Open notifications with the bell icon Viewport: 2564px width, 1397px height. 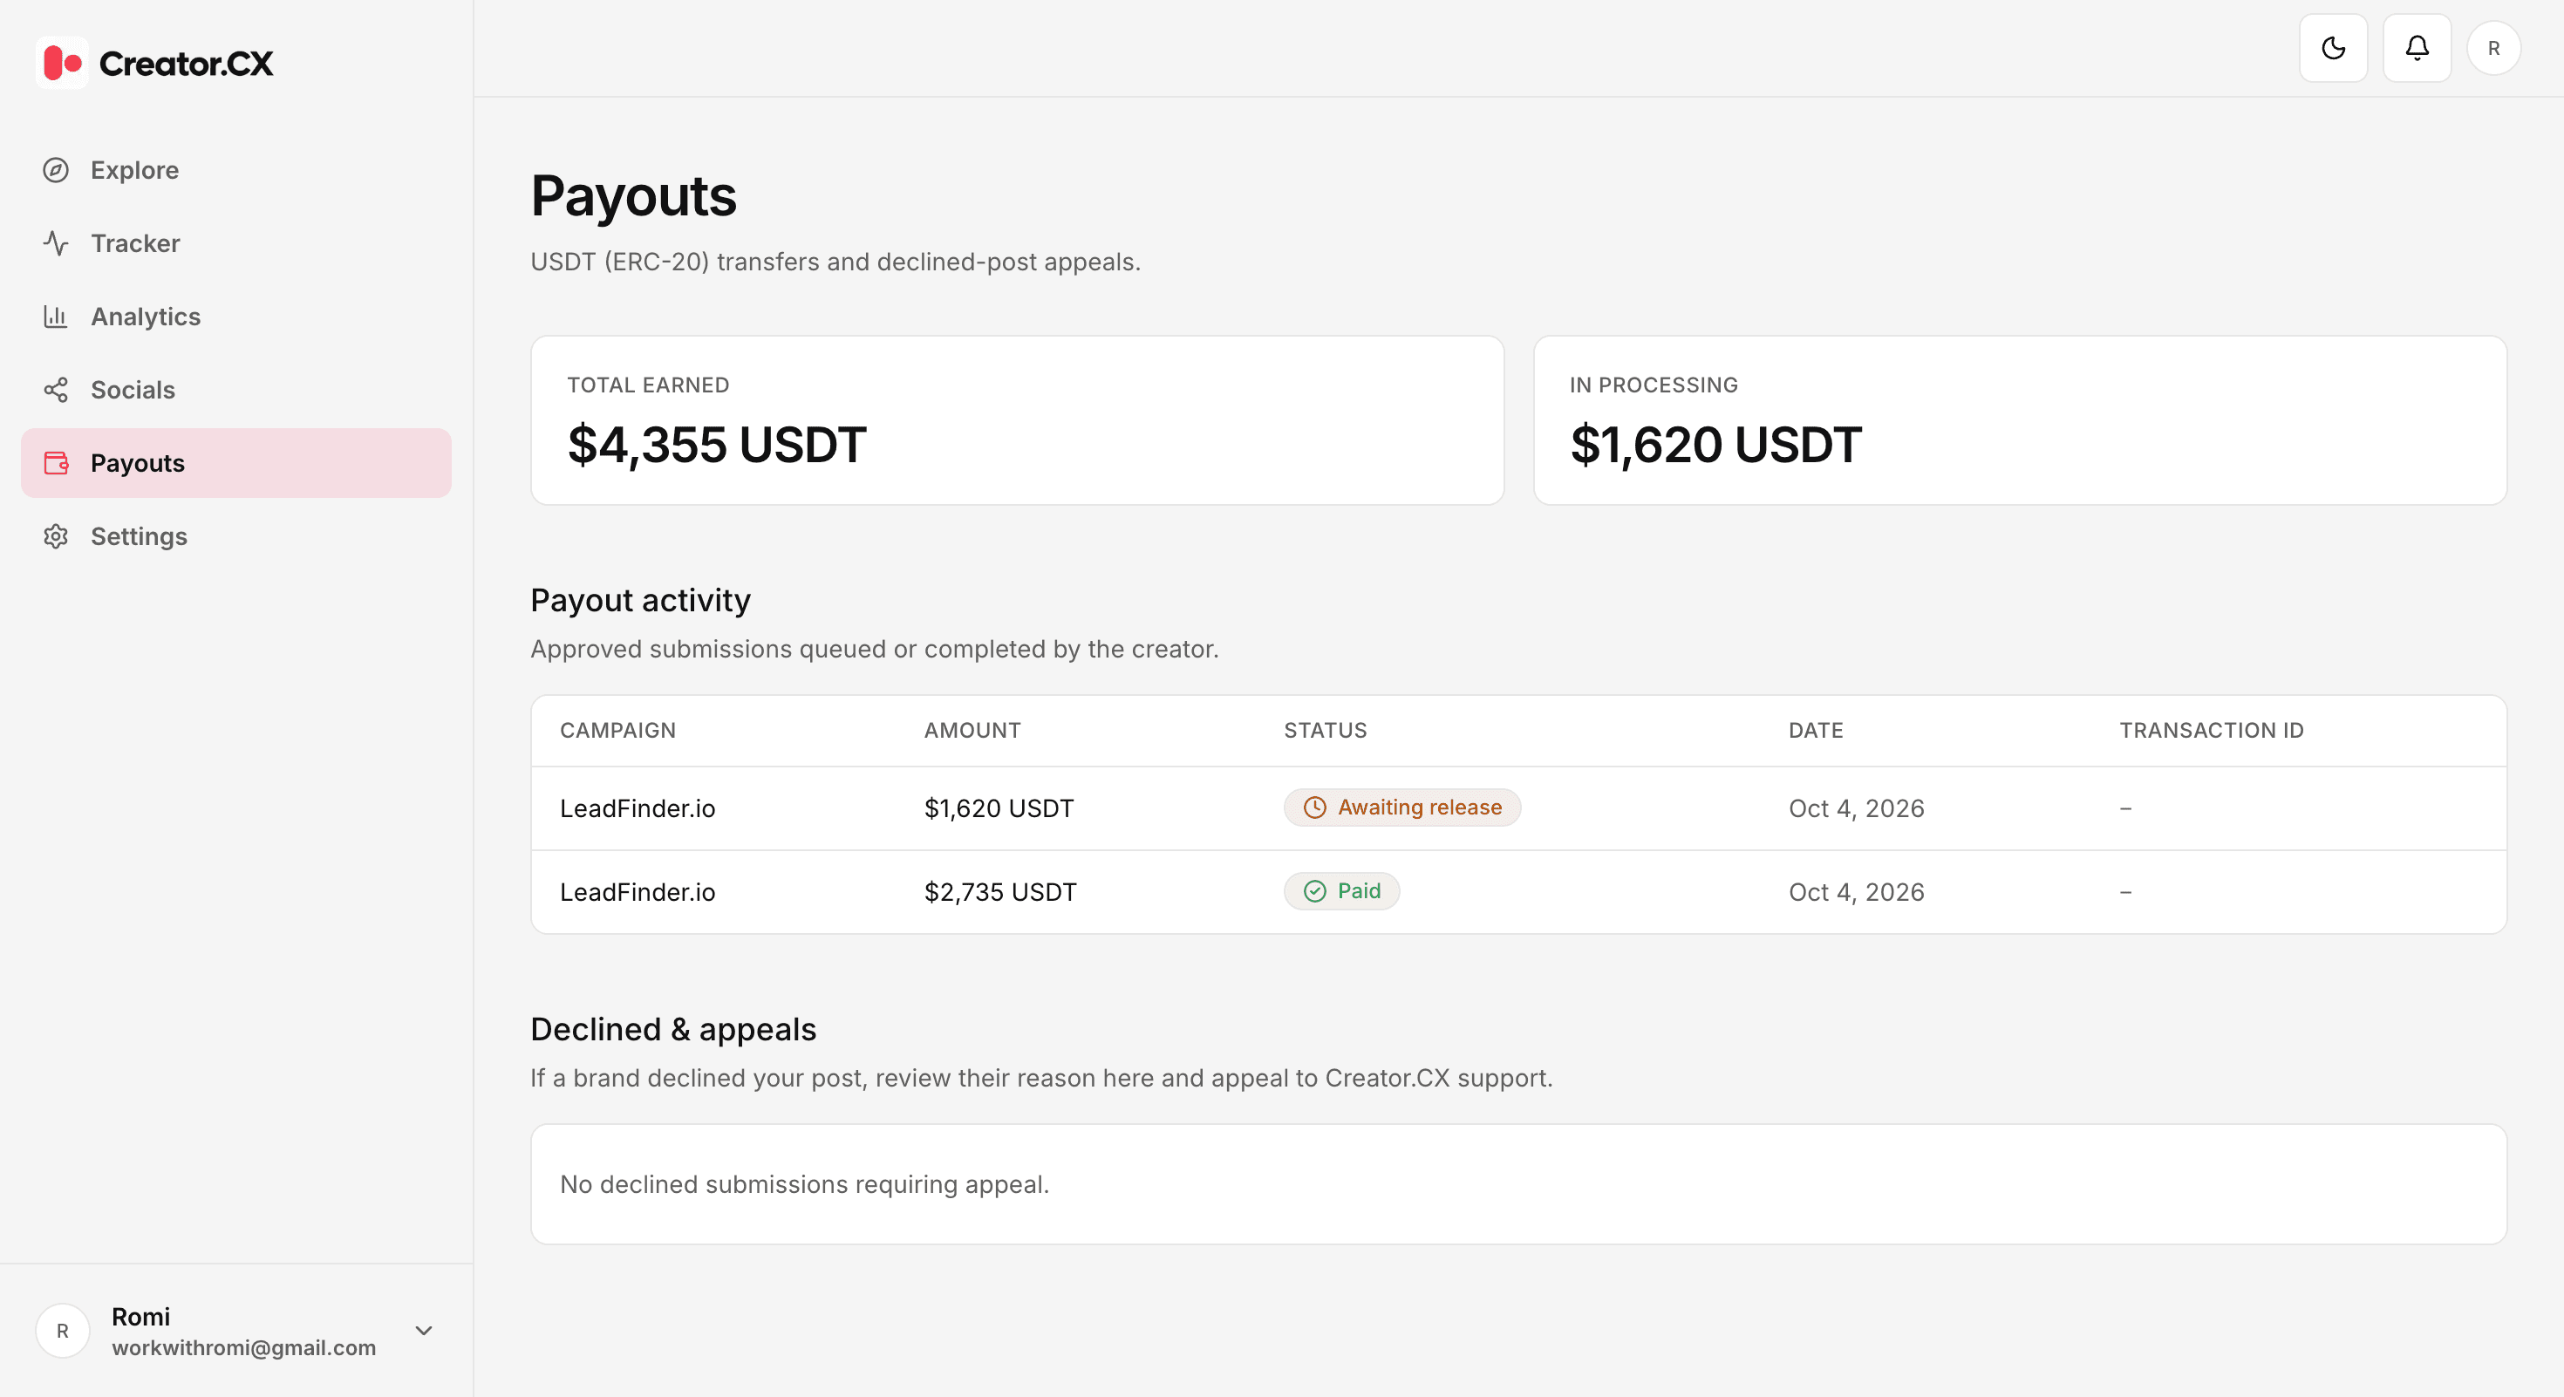coord(2417,48)
